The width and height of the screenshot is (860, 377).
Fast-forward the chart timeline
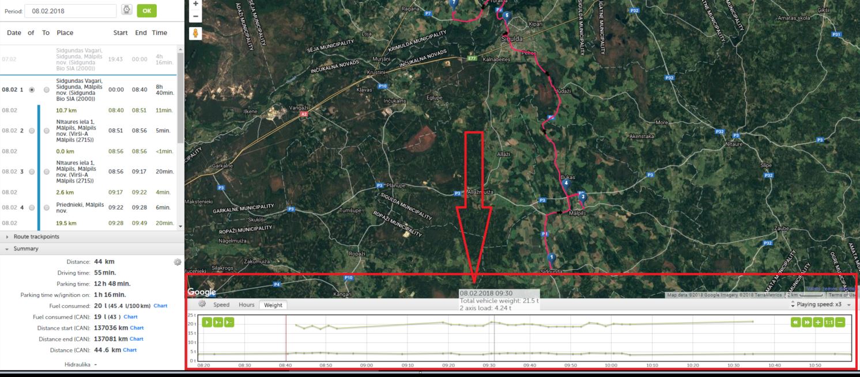(807, 322)
